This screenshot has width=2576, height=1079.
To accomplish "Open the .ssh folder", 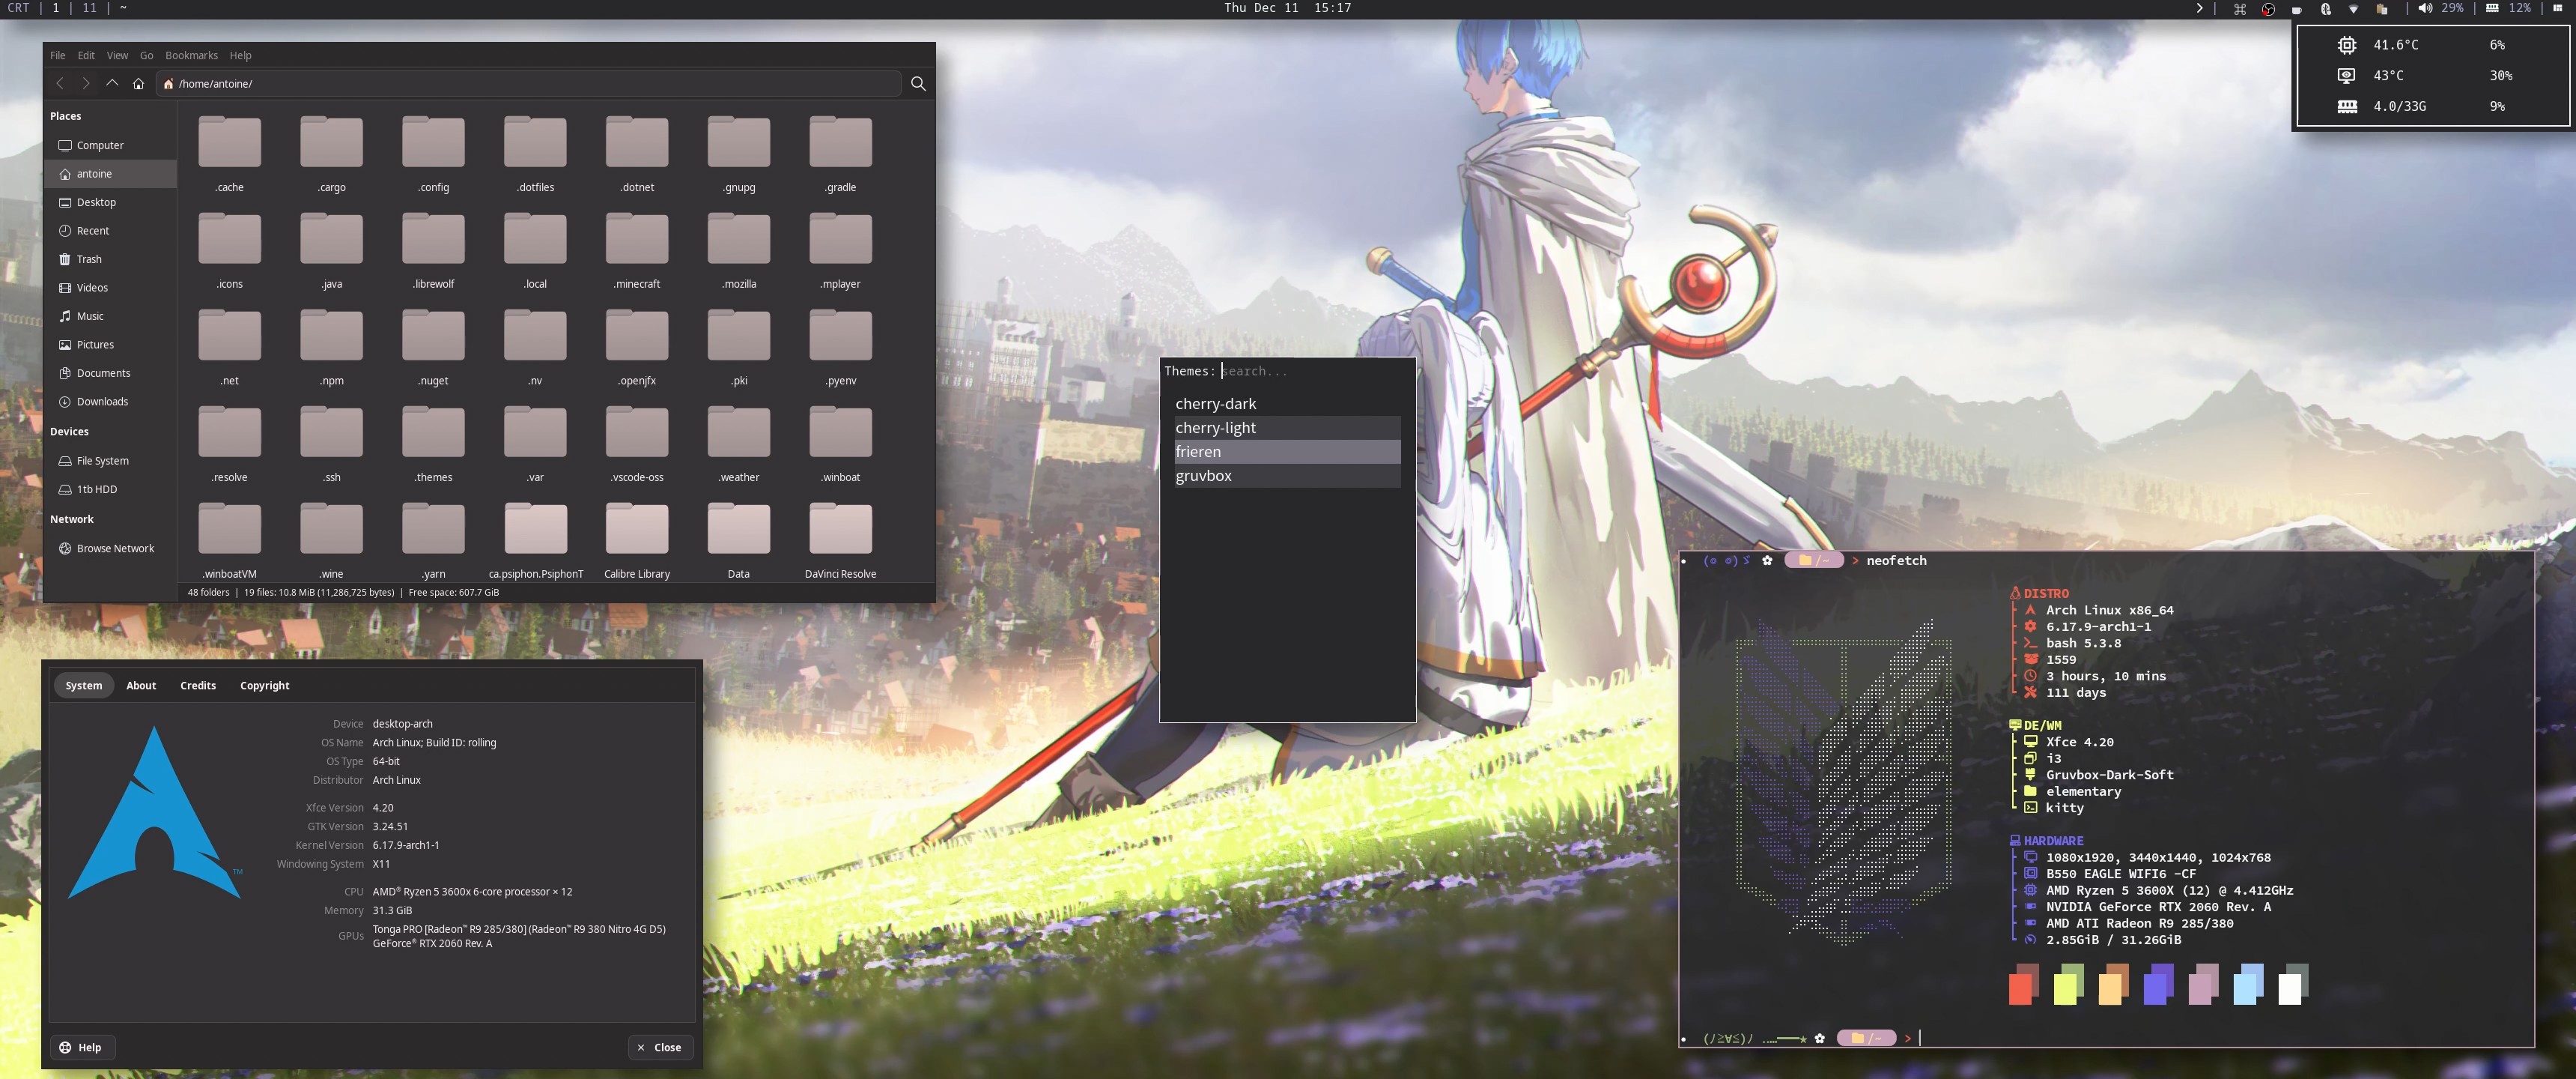I will pos(331,444).
